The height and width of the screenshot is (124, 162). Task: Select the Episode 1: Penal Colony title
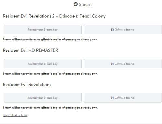[54, 16]
